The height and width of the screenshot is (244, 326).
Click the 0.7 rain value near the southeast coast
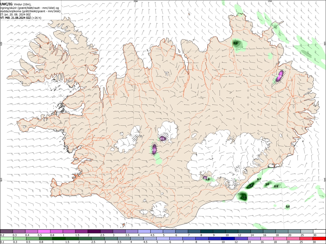[x=259, y=179]
